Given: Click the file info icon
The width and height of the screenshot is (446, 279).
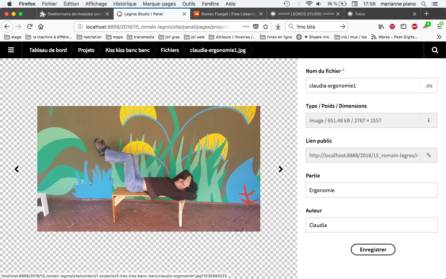Looking at the screenshot, I should tap(429, 120).
